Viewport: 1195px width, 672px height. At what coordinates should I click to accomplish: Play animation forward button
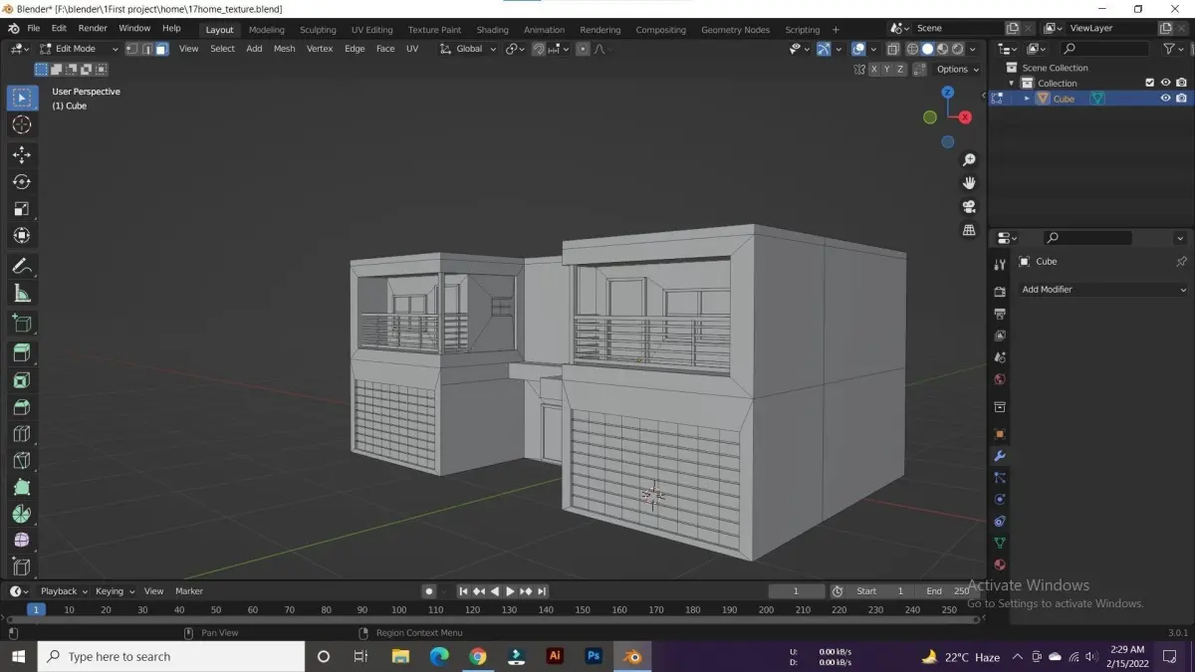coord(511,591)
